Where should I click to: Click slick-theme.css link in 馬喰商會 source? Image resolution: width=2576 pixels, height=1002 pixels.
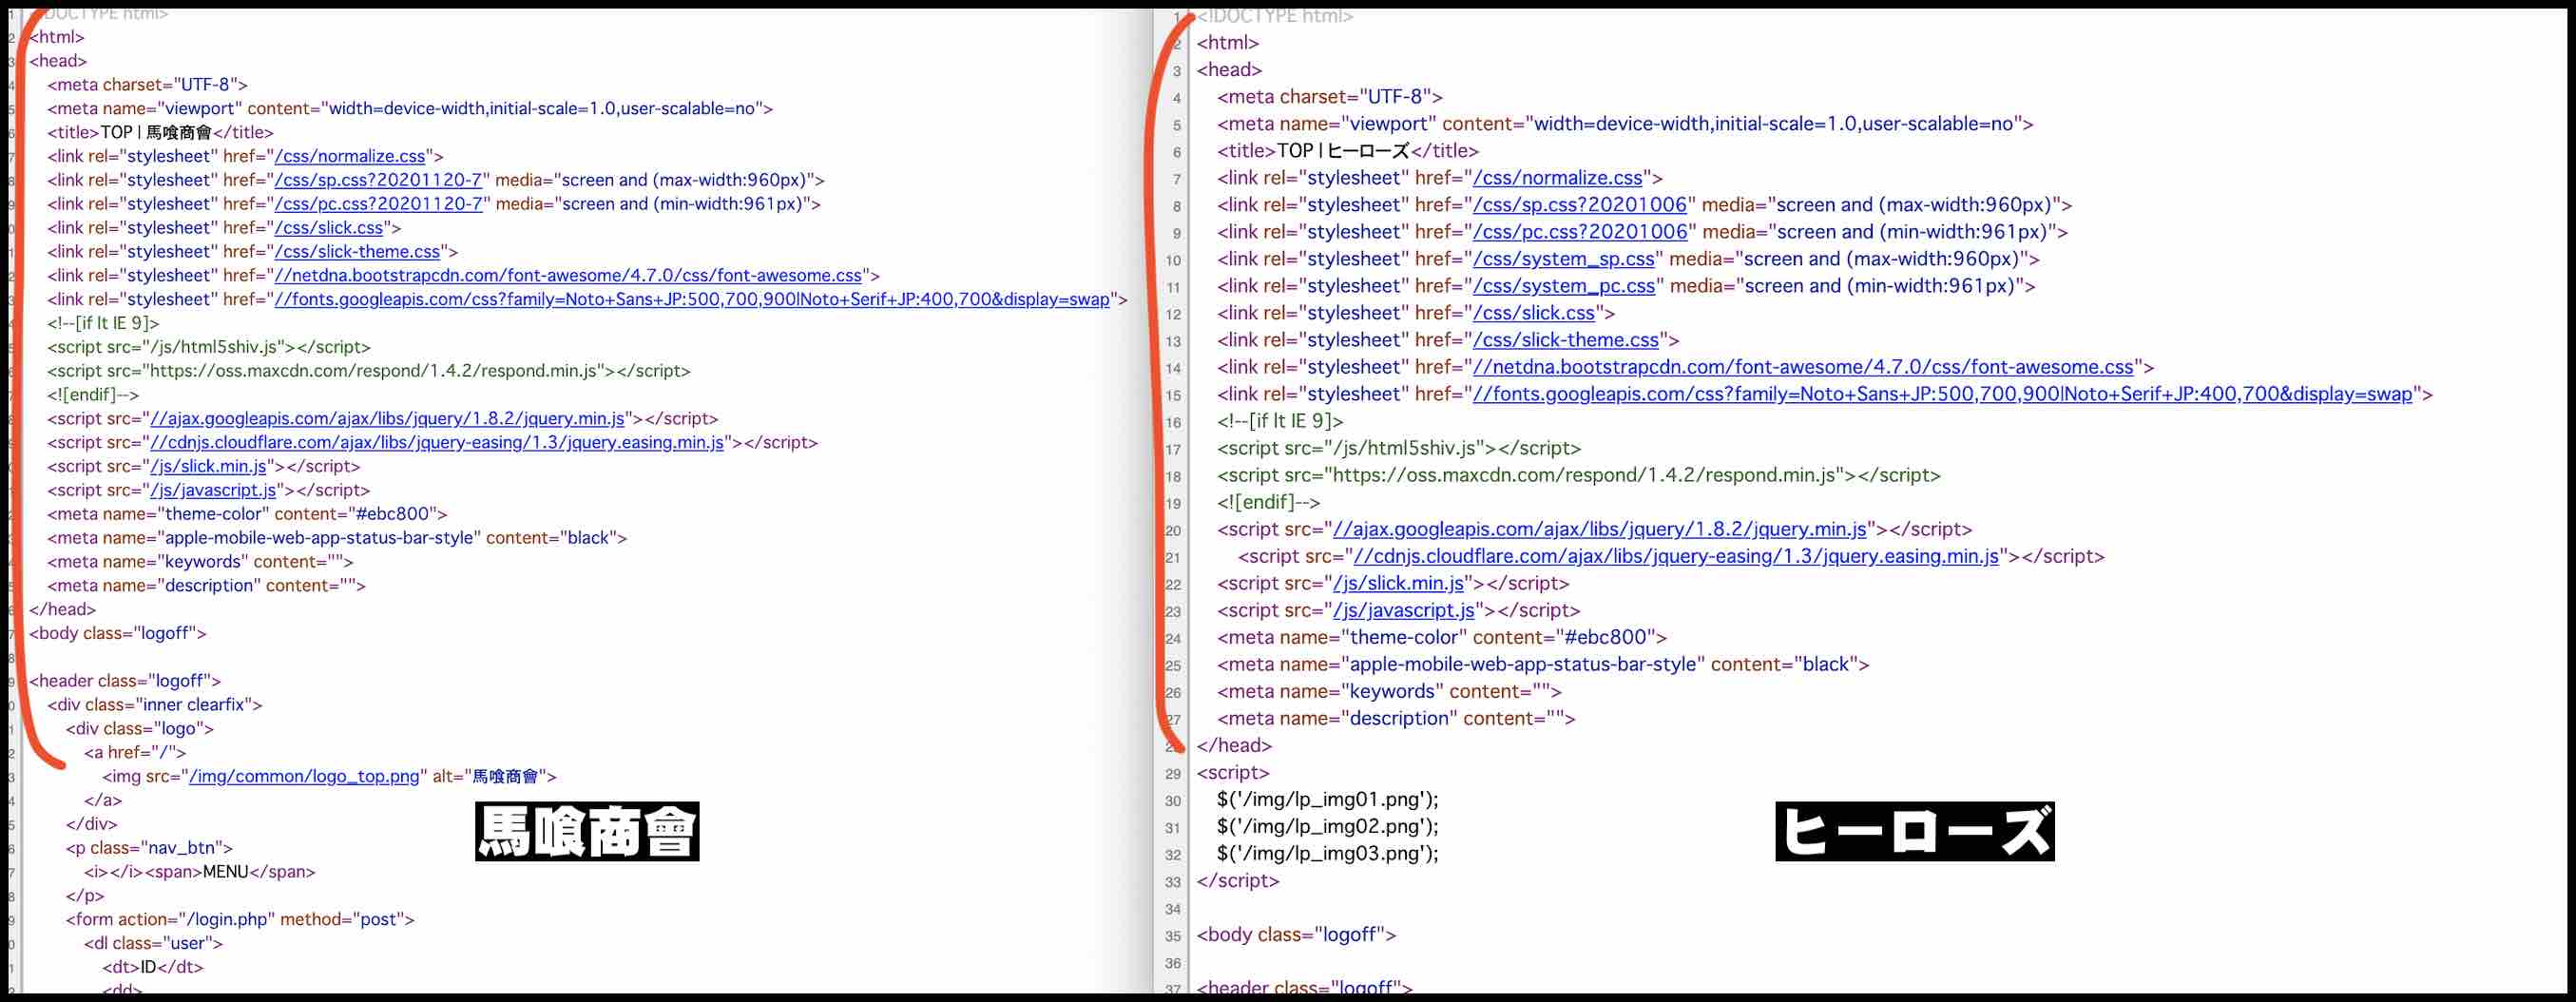(x=357, y=252)
